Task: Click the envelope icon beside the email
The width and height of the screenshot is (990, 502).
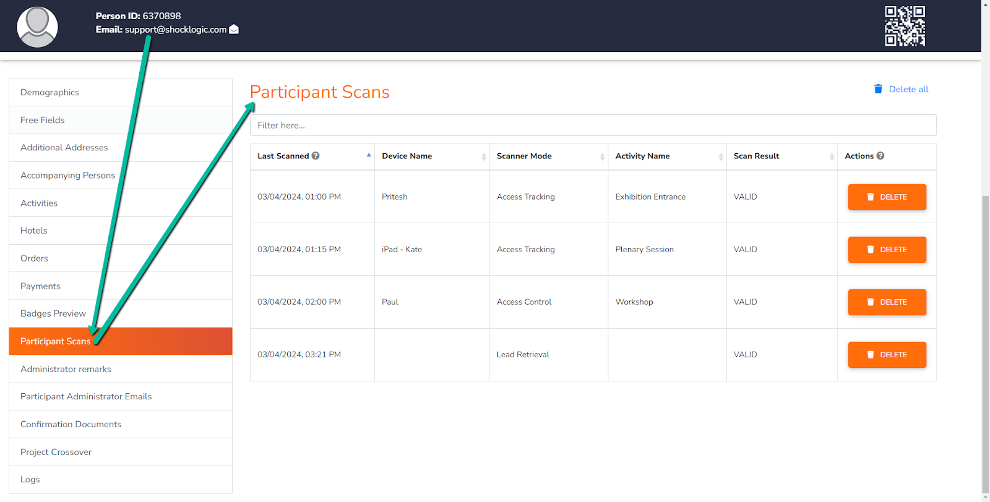Action: [x=234, y=30]
